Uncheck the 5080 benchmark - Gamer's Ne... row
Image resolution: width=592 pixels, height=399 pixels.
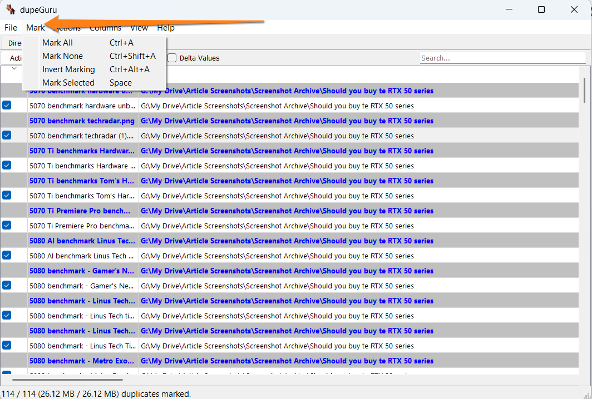pyautogui.click(x=7, y=285)
